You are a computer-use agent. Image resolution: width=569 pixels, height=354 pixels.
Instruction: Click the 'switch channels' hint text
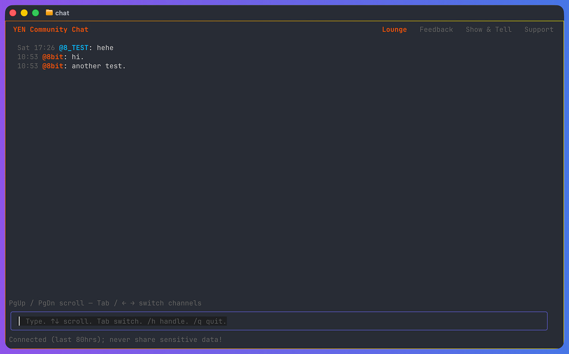170,303
